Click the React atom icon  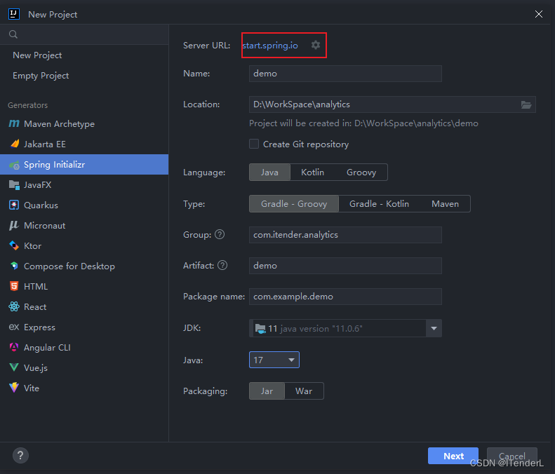14,306
